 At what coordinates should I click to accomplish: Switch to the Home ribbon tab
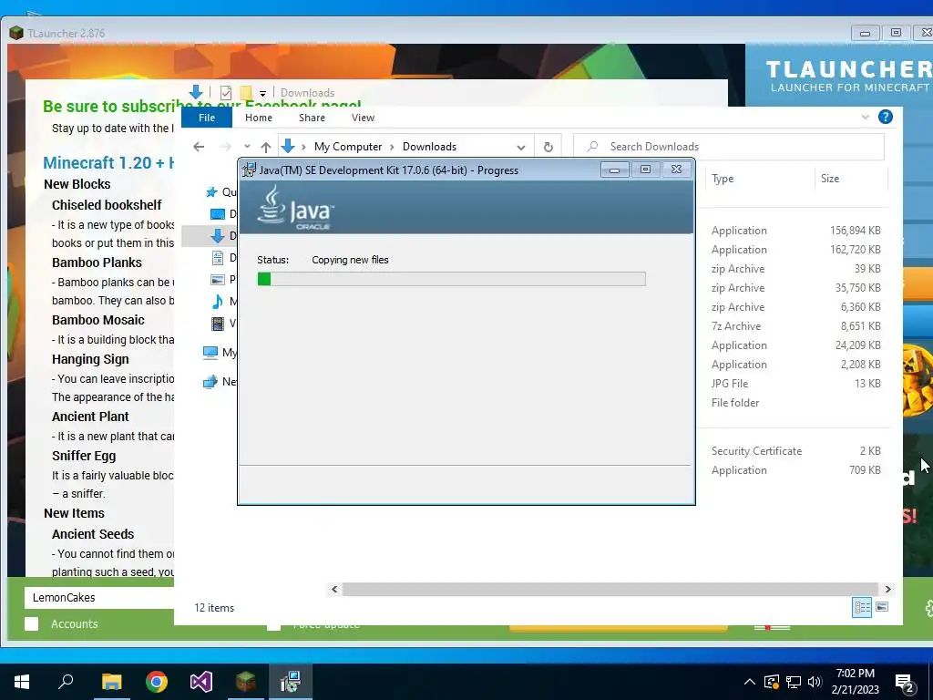point(258,118)
